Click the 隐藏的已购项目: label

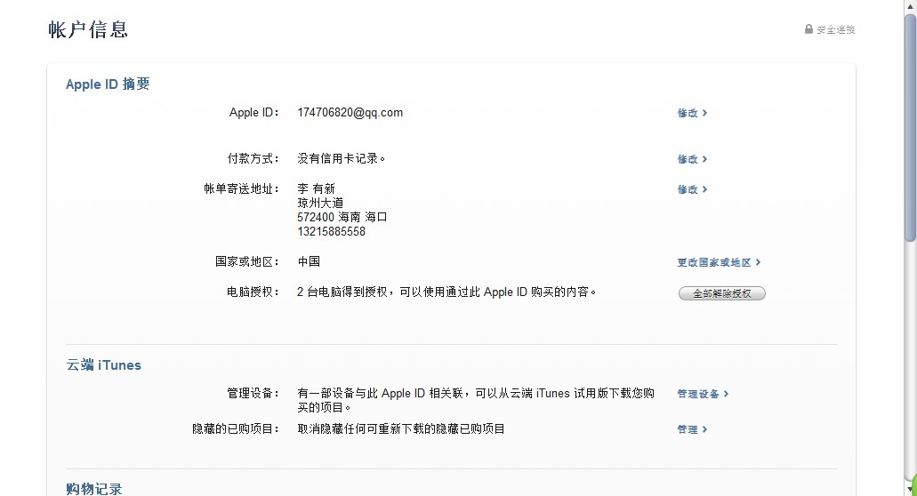click(x=236, y=428)
